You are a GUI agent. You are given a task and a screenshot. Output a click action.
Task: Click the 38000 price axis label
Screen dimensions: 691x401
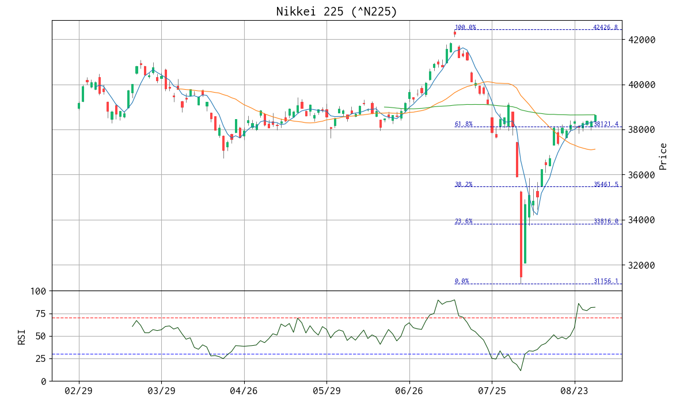pyautogui.click(x=641, y=130)
